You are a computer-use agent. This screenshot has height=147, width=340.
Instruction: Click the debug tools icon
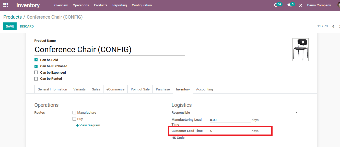point(301,5)
